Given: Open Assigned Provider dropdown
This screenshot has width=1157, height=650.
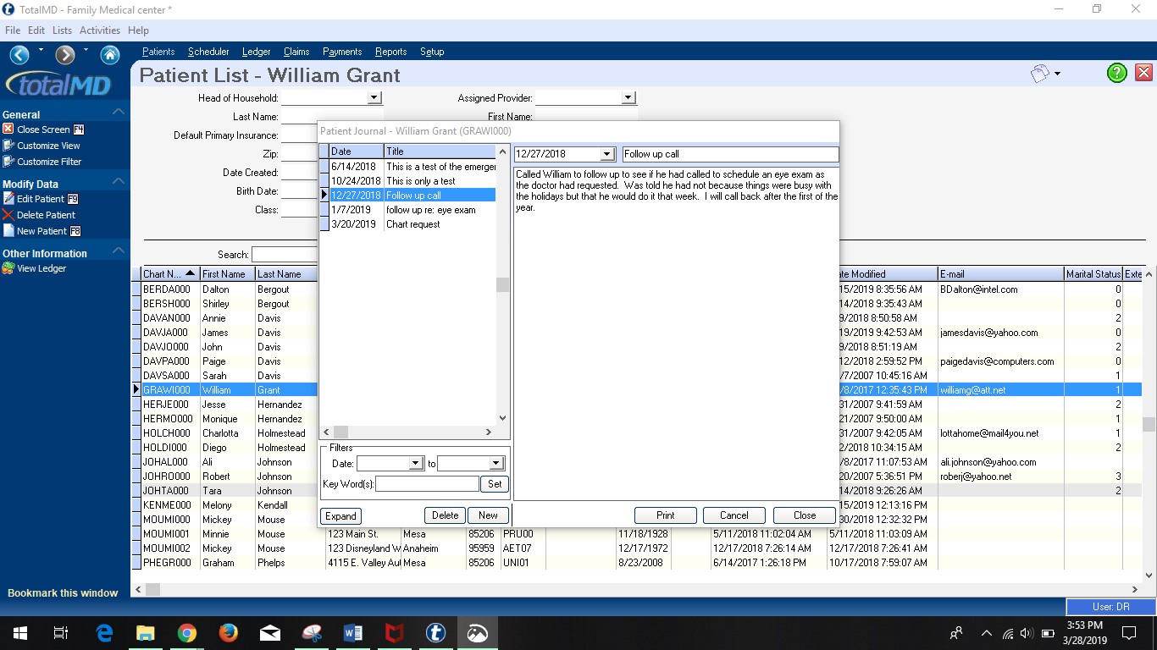Looking at the screenshot, I should pyautogui.click(x=628, y=98).
